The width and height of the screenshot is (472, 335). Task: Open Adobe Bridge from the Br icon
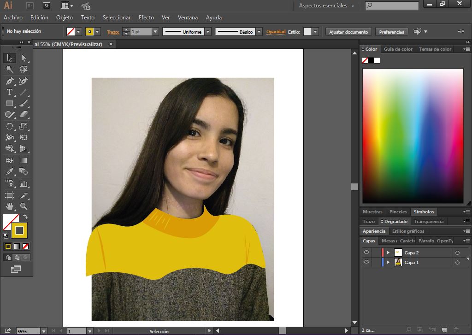point(30,6)
